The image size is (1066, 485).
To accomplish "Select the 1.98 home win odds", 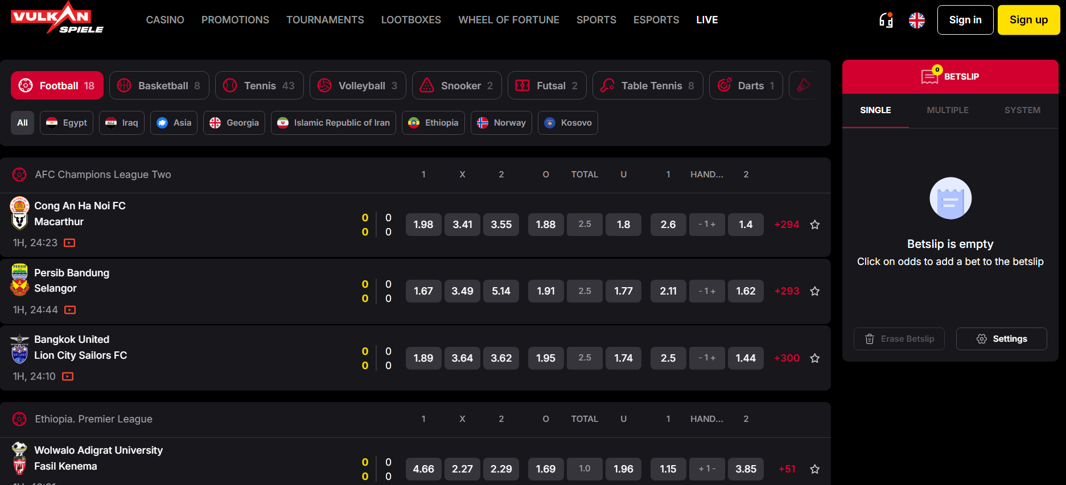I will coord(423,225).
